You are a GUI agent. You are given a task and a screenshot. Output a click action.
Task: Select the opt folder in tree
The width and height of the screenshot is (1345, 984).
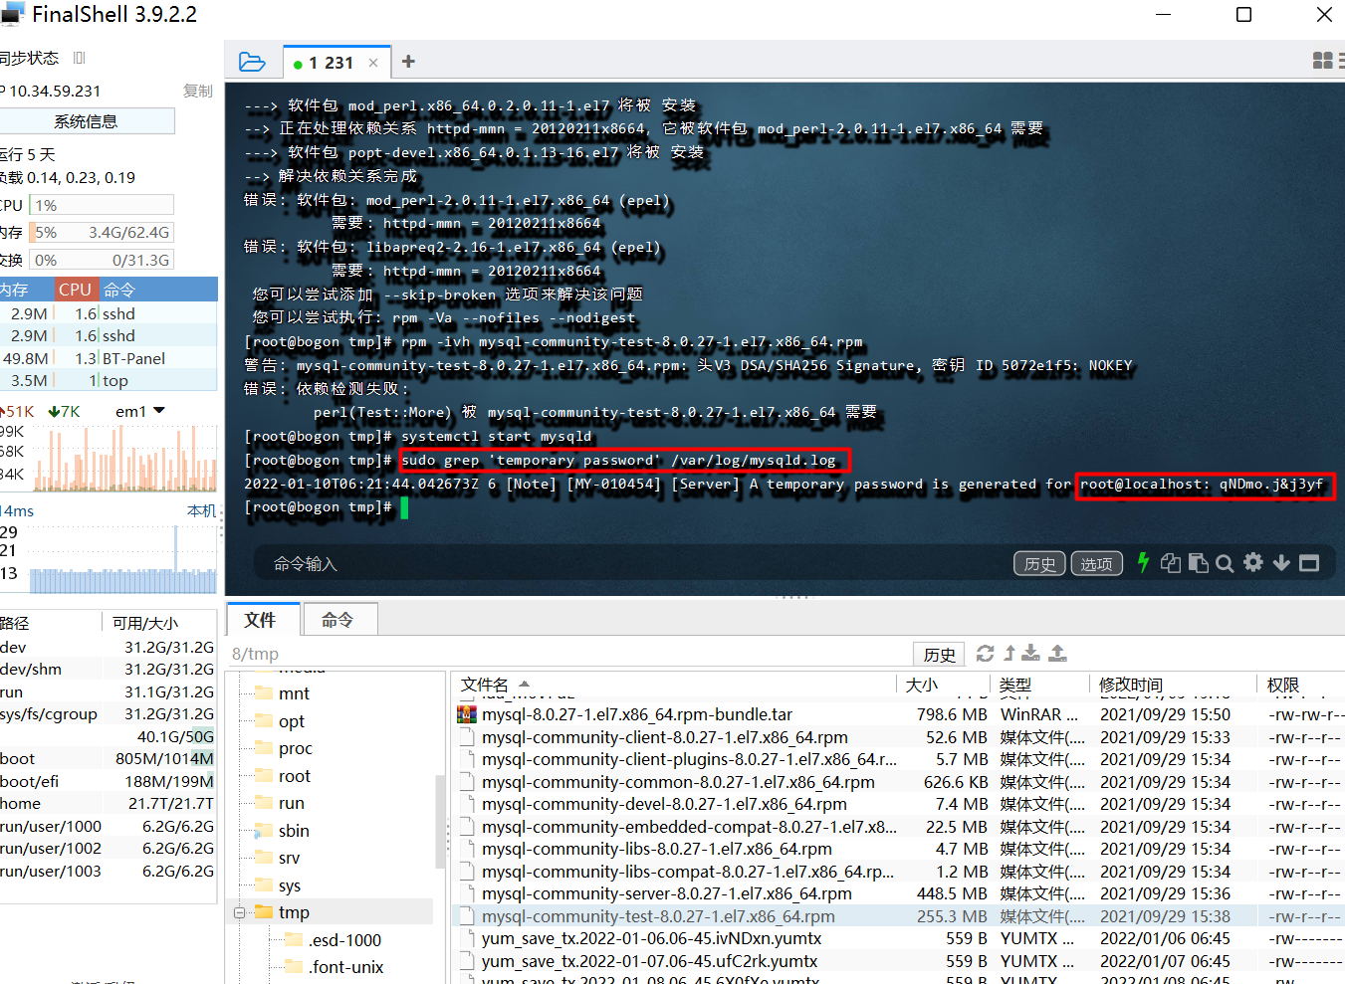coord(291,721)
